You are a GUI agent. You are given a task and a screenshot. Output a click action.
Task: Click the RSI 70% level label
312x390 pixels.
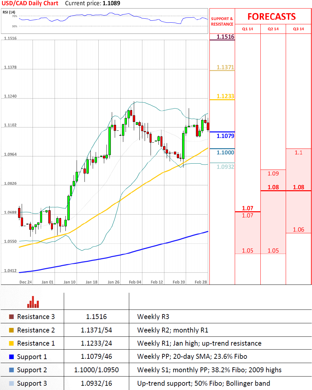15,16
